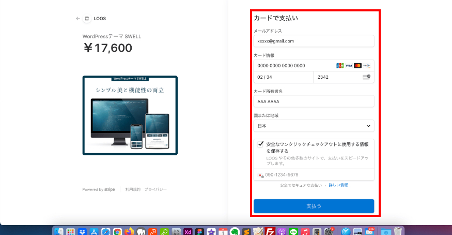
Task: Click the CVC card hint icon
Action: [x=366, y=77]
